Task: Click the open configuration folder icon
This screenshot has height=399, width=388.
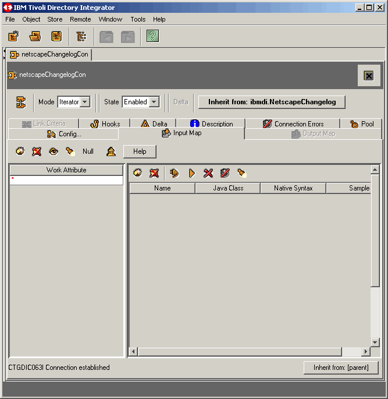Action: [35, 37]
